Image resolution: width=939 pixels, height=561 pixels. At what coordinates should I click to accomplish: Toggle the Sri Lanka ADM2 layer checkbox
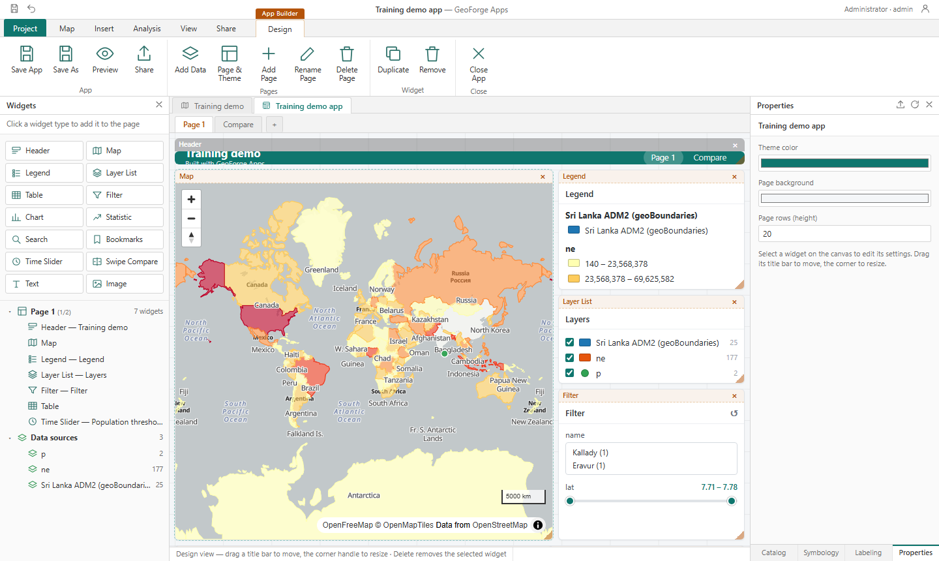pyautogui.click(x=570, y=342)
